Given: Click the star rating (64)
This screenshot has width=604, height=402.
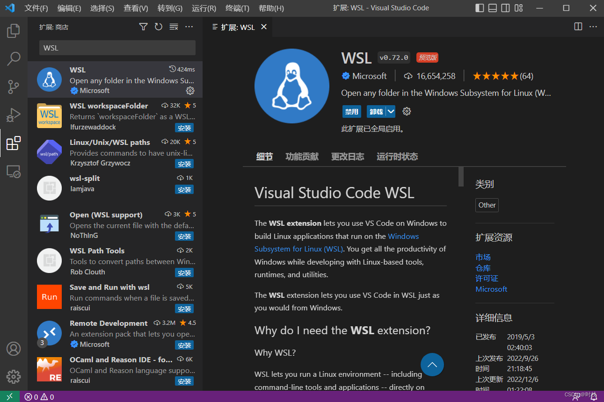Looking at the screenshot, I should [x=503, y=76].
